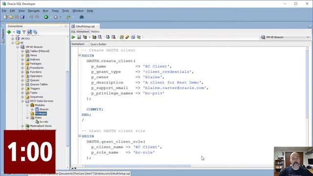
Task: Select the bc-role tree item
Action: tap(44, 122)
